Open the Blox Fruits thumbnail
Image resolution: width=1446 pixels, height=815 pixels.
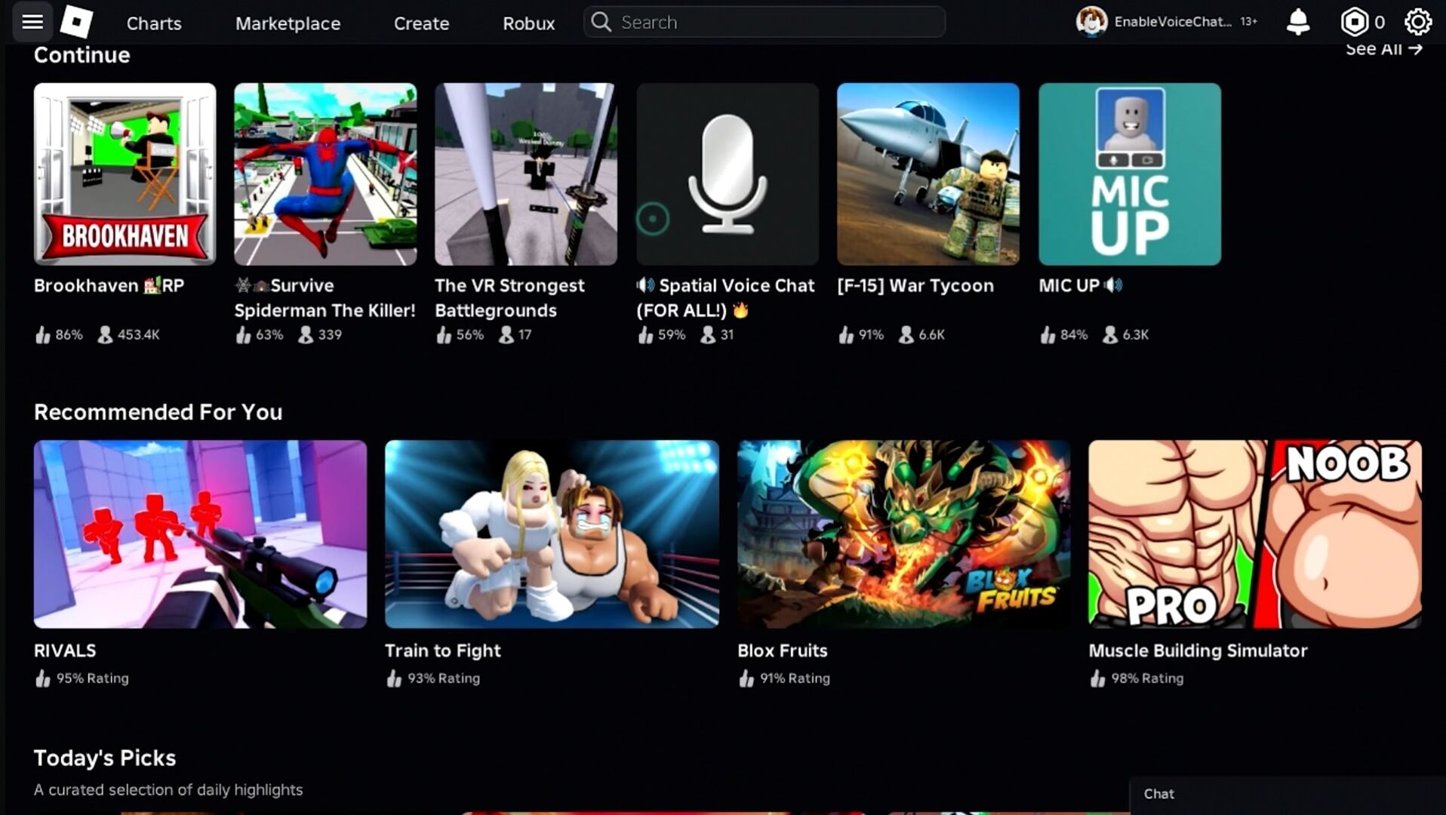904,534
